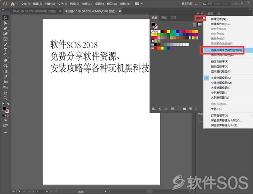The width and height of the screenshot is (253, 194).
Task: Swap fill and stroke arrows icon
Action: tap(8, 104)
